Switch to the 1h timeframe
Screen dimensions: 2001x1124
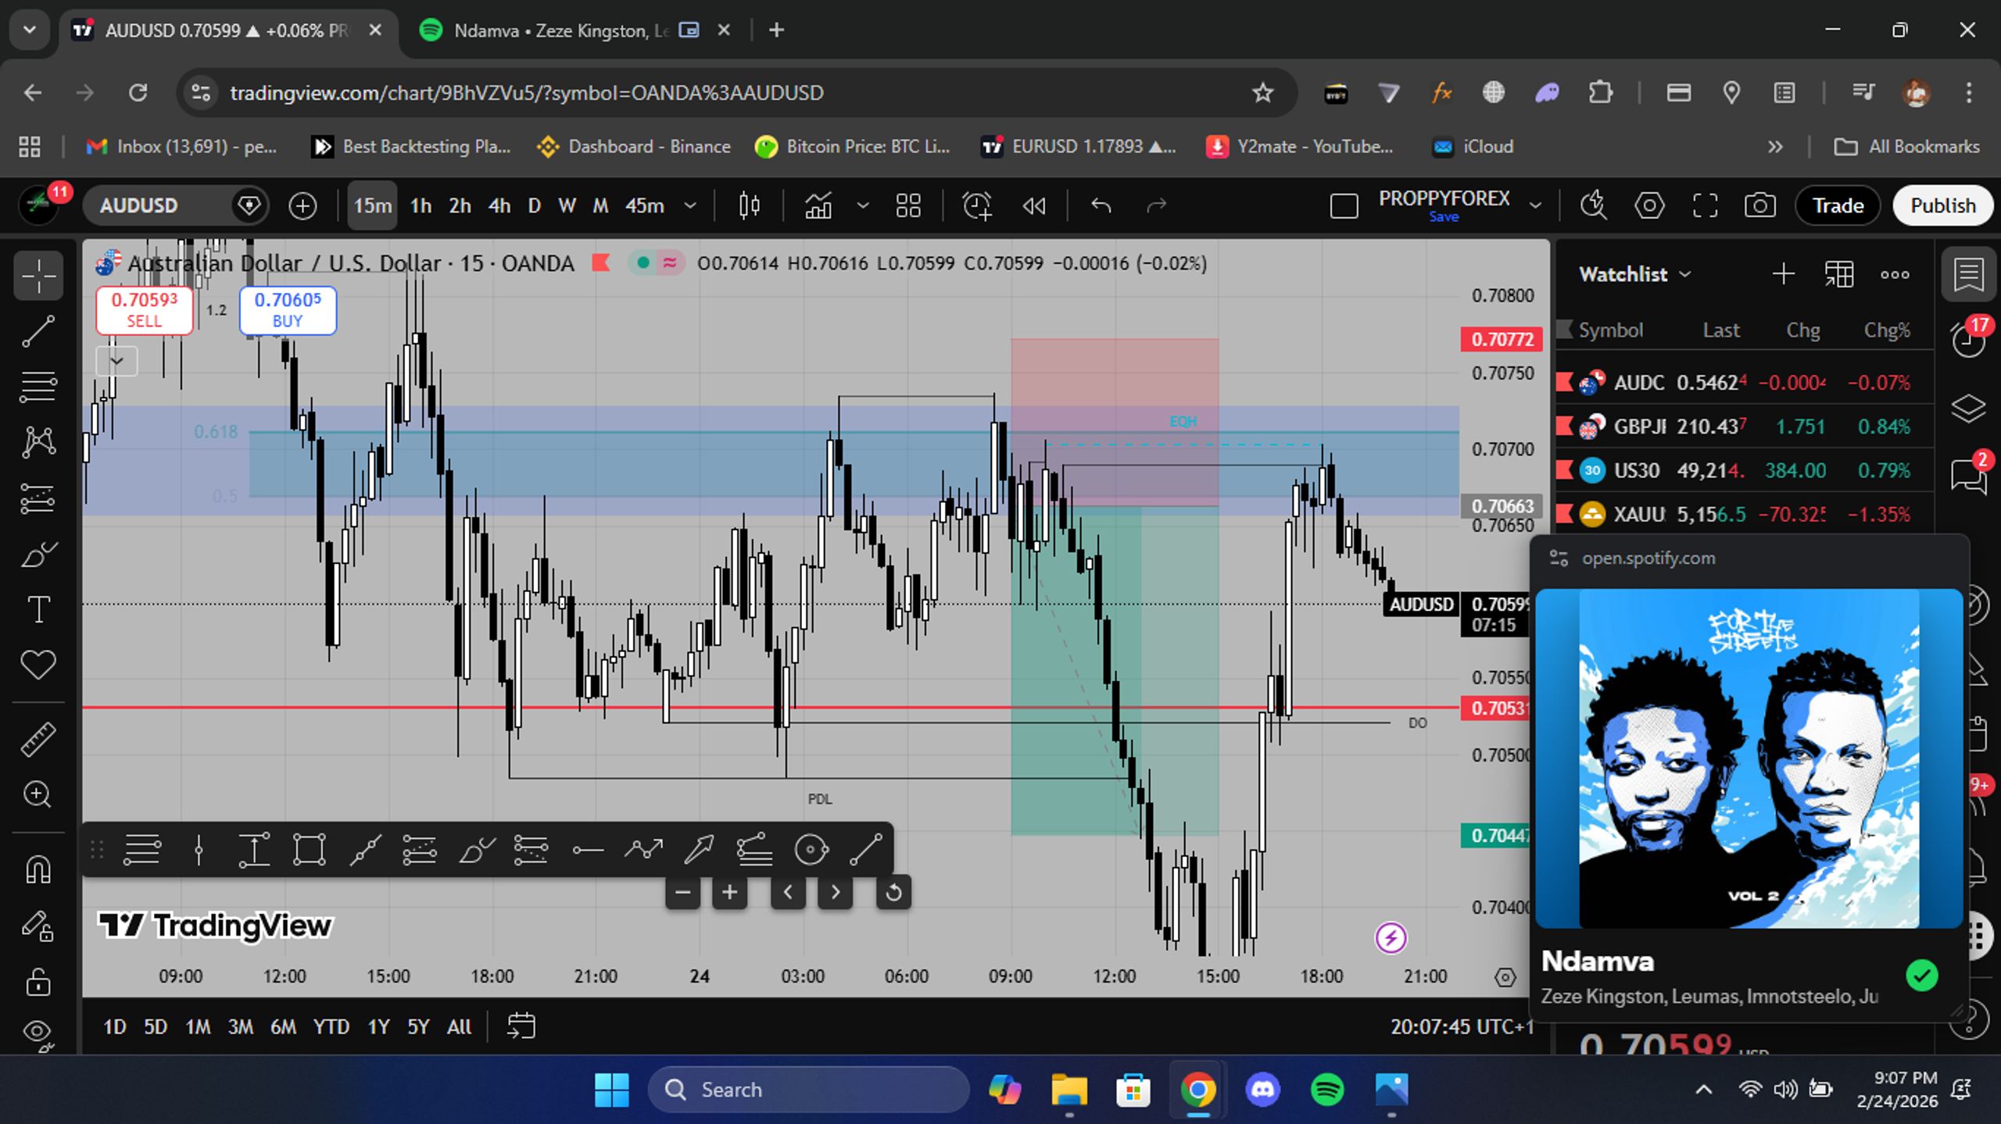pyautogui.click(x=421, y=205)
